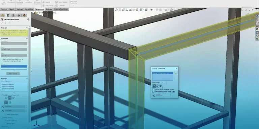Switch to the Features tab
The height and width of the screenshot is (129, 259).
[x=4, y=9]
